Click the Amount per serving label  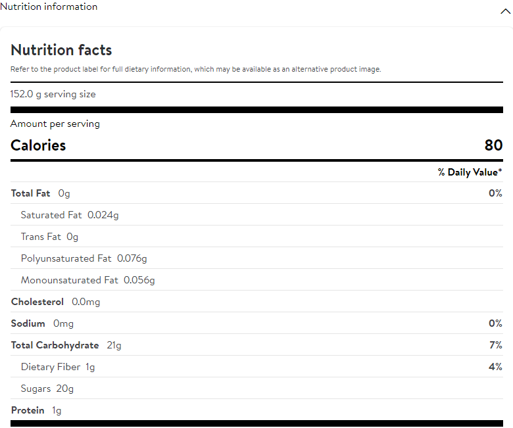coord(55,124)
